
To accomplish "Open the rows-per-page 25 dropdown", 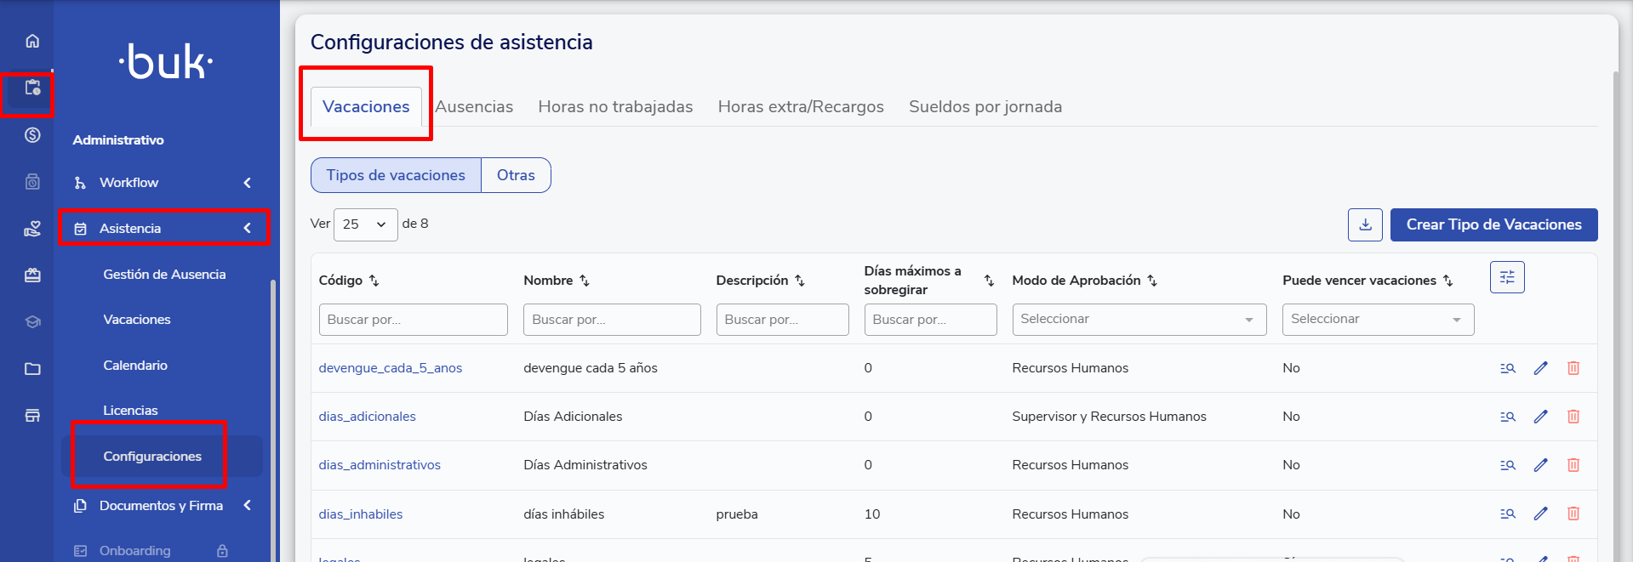I will pos(365,224).
